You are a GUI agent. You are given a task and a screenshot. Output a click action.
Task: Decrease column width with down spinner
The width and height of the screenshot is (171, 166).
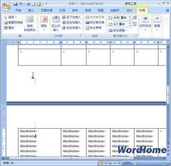click(x=130, y=25)
